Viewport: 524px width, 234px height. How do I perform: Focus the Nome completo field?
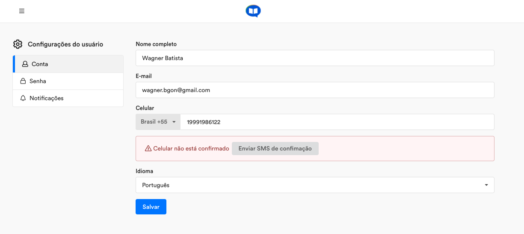[315, 58]
